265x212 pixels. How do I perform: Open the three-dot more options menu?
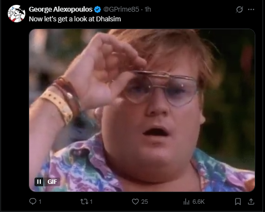pos(251,9)
